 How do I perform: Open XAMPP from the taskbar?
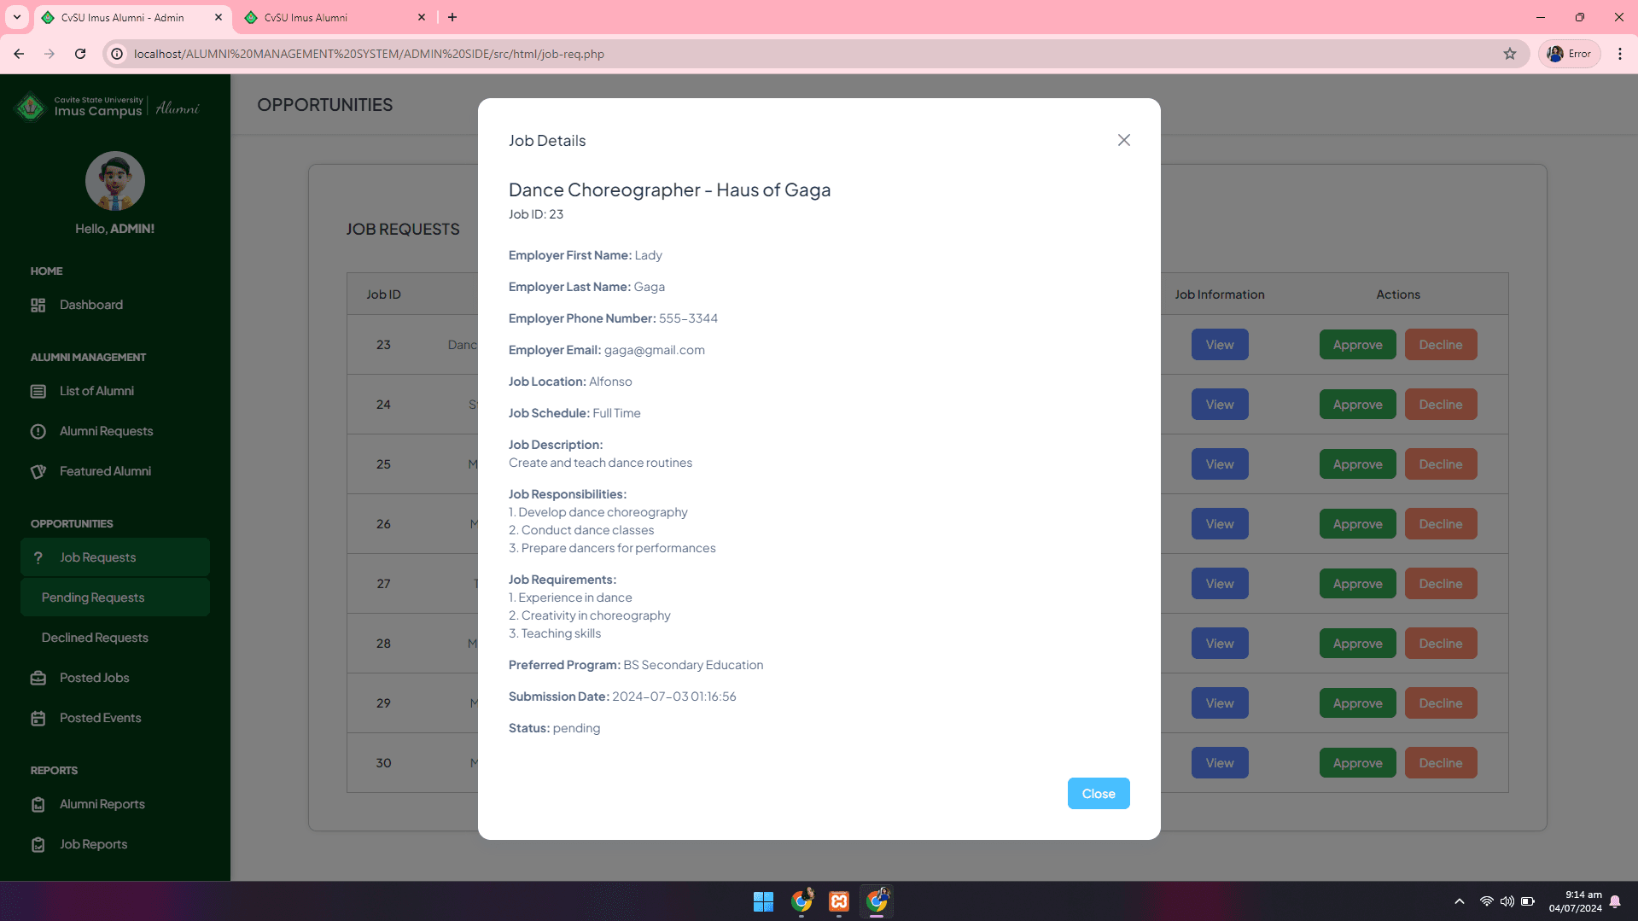[x=838, y=901]
